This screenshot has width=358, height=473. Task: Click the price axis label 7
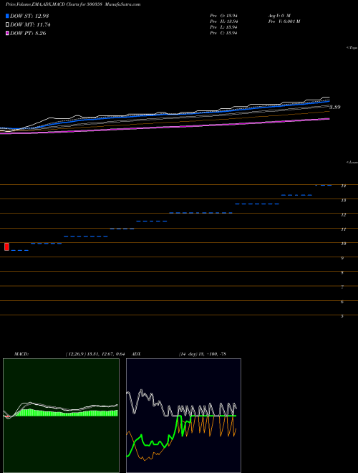342,287
